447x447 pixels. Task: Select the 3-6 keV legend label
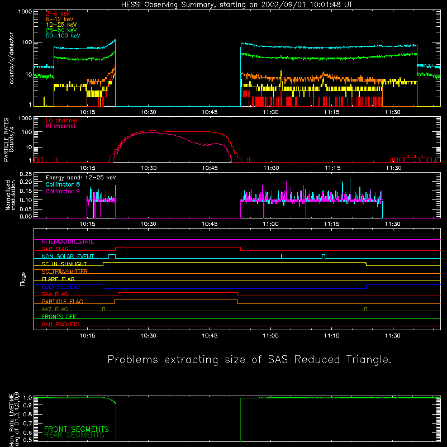point(58,13)
